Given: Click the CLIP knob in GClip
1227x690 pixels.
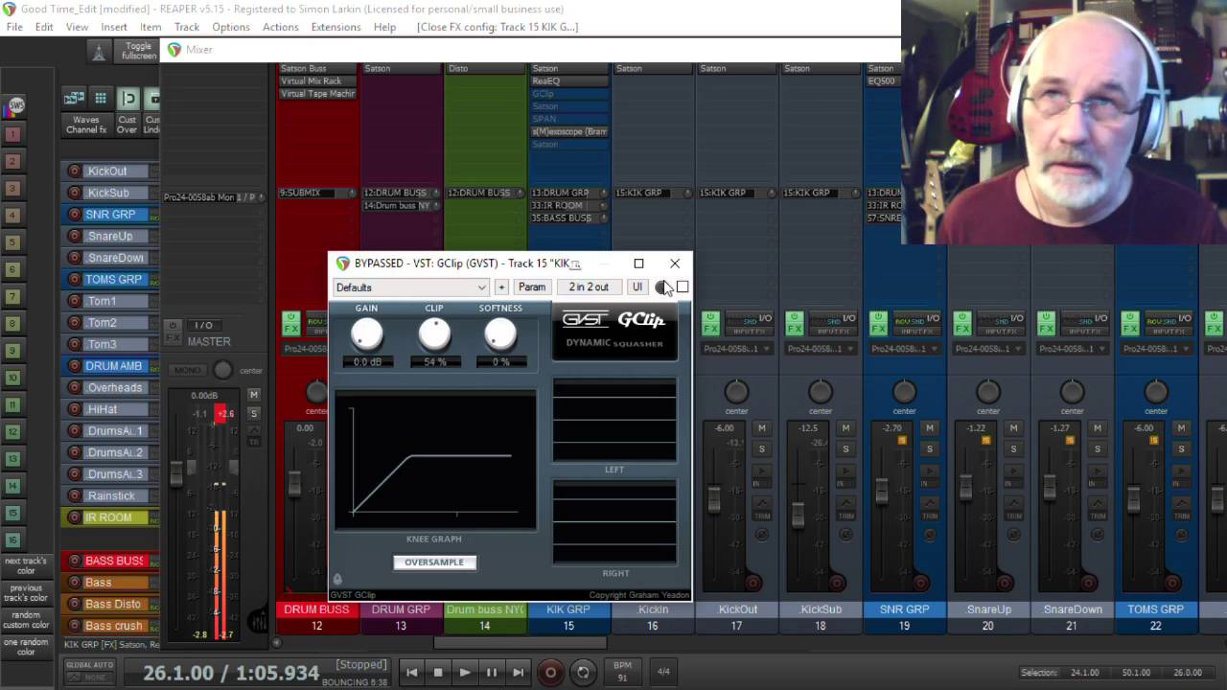Looking at the screenshot, I should 434,334.
